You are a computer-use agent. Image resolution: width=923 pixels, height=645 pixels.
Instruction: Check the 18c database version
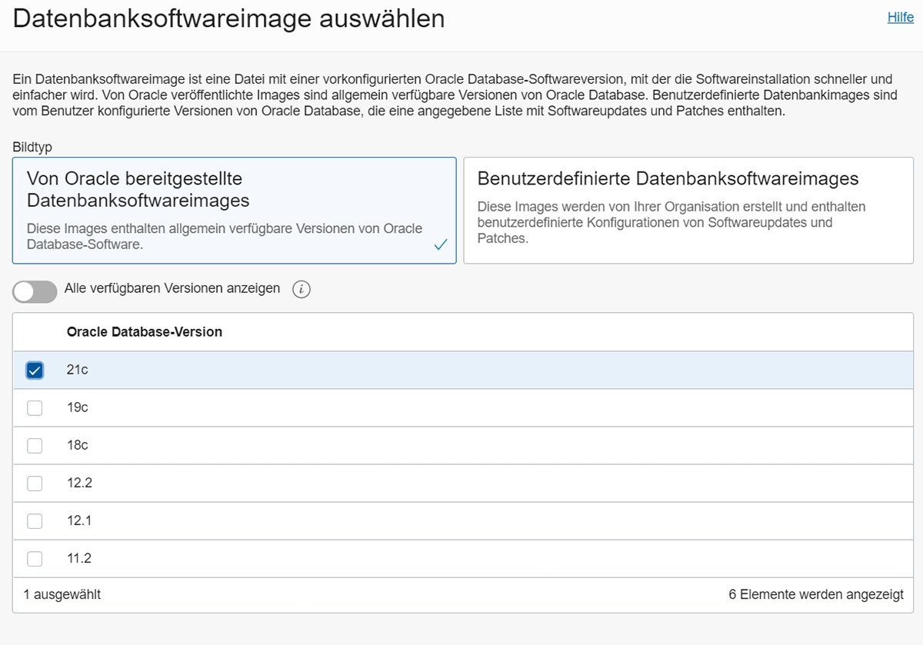[34, 445]
